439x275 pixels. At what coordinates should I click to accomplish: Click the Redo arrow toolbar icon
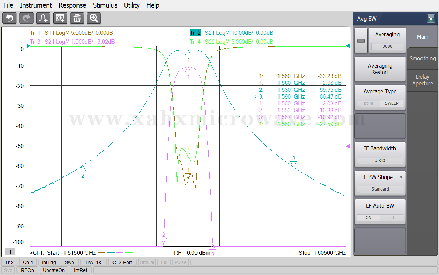tap(26, 18)
